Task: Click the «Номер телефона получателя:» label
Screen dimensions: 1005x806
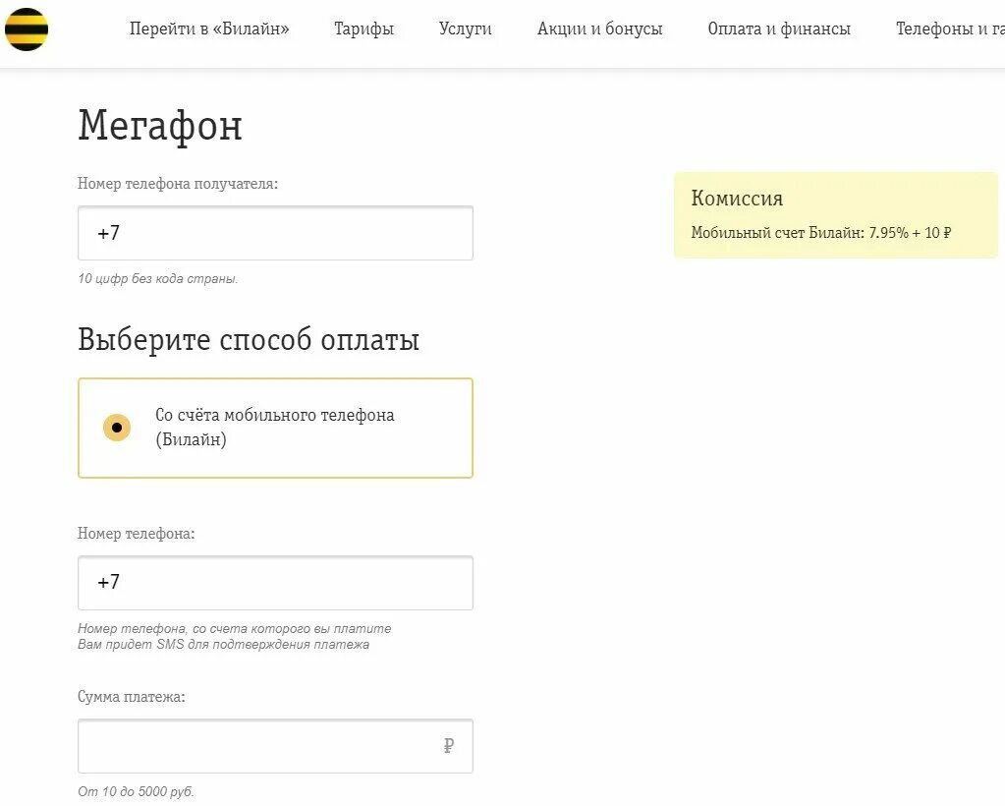Action: (178, 184)
